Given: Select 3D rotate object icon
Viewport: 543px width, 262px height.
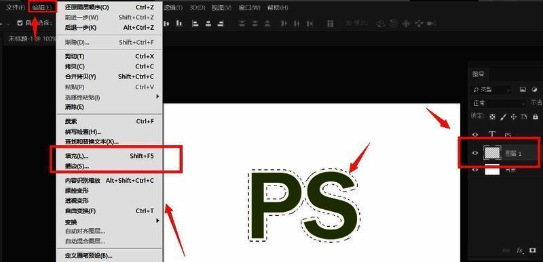Looking at the screenshot, I should (x=381, y=24).
